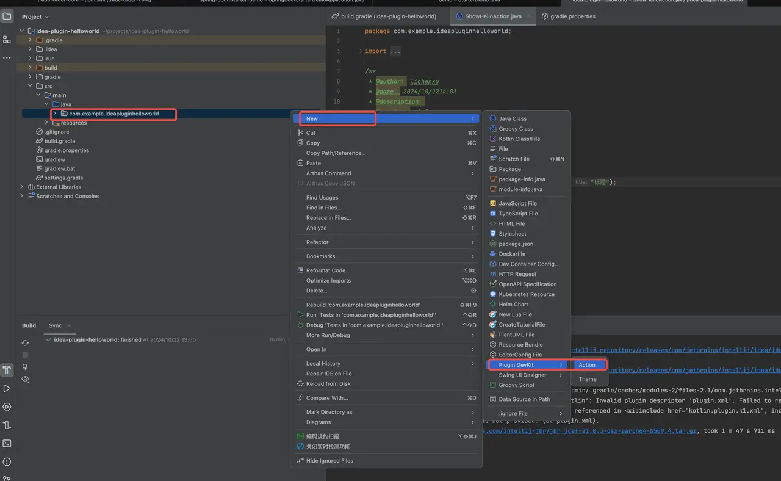Click the Java Class icon in New submenu
This screenshot has width=781, height=481.
[x=493, y=118]
